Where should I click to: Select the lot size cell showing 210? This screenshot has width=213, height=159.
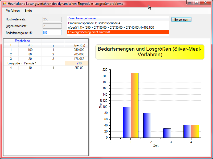[77, 63]
